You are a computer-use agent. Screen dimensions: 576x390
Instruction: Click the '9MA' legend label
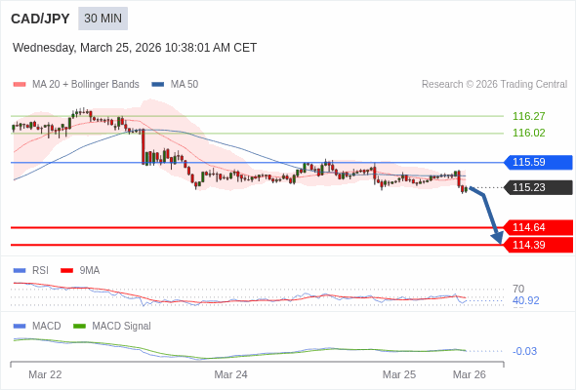pyautogui.click(x=90, y=271)
